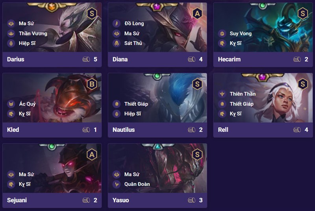Open the Nautilus champion name link
Screen dimensions: 315x211
(x=124, y=130)
